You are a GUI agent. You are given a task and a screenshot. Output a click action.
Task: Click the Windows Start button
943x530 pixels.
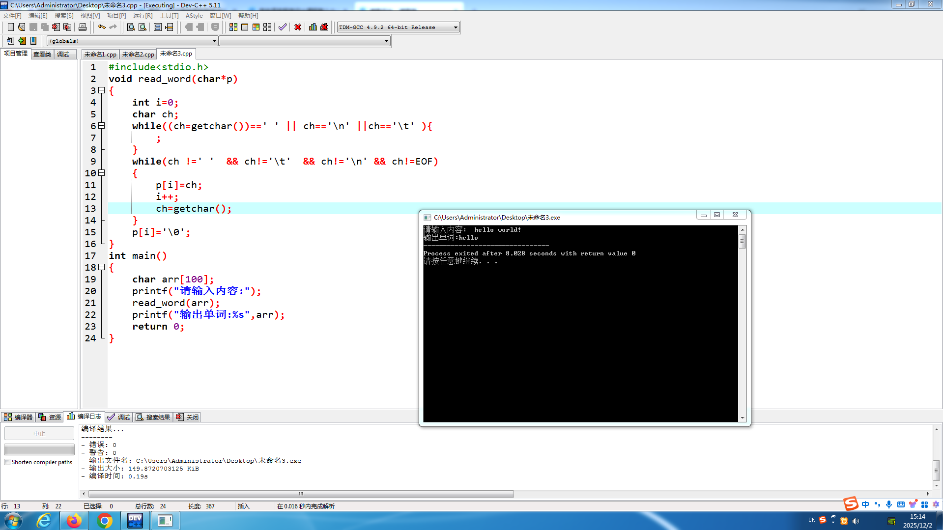pos(13,521)
